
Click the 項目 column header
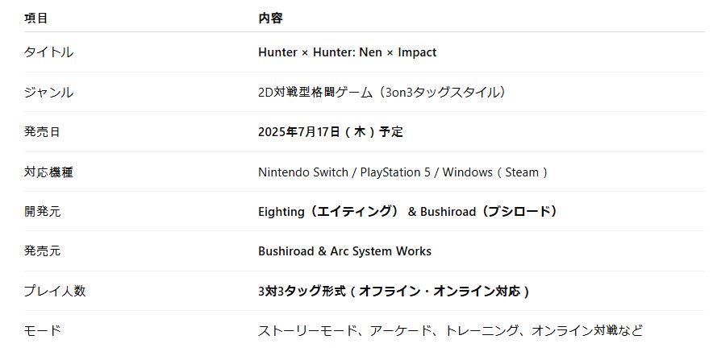point(35,18)
